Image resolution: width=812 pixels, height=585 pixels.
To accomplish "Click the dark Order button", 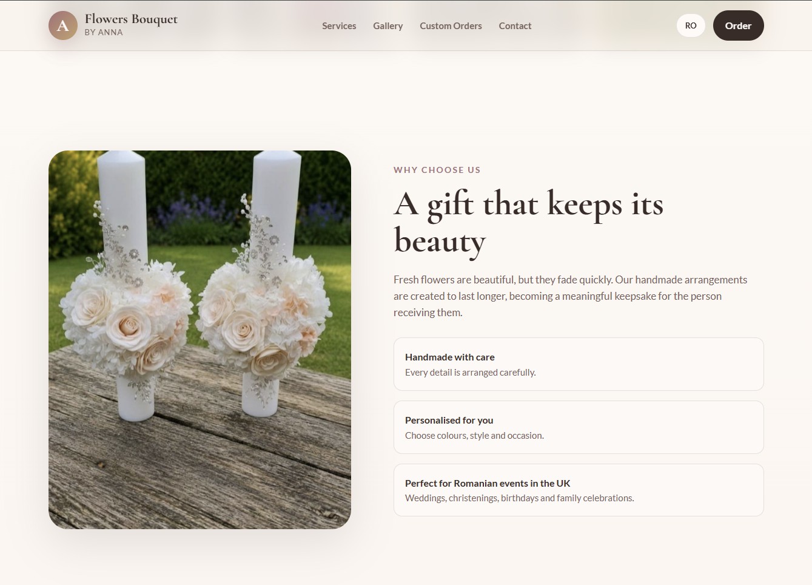I will point(738,25).
